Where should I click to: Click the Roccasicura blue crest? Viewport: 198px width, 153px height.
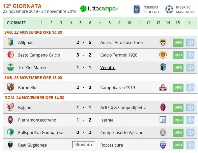pos(163,145)
